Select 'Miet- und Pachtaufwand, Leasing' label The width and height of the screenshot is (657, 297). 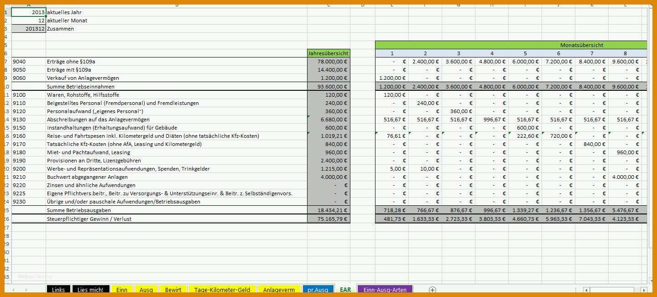[89, 152]
